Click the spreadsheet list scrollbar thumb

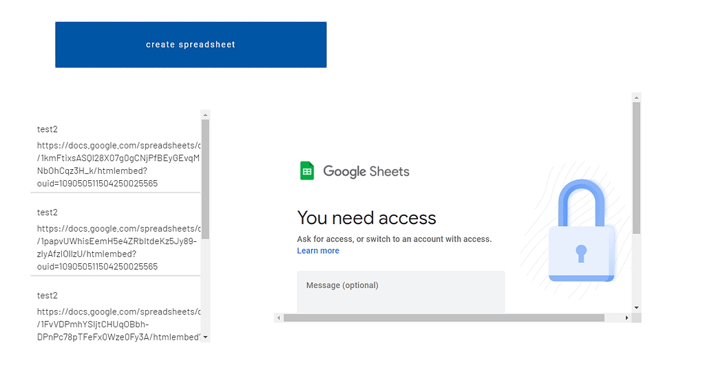(205, 179)
